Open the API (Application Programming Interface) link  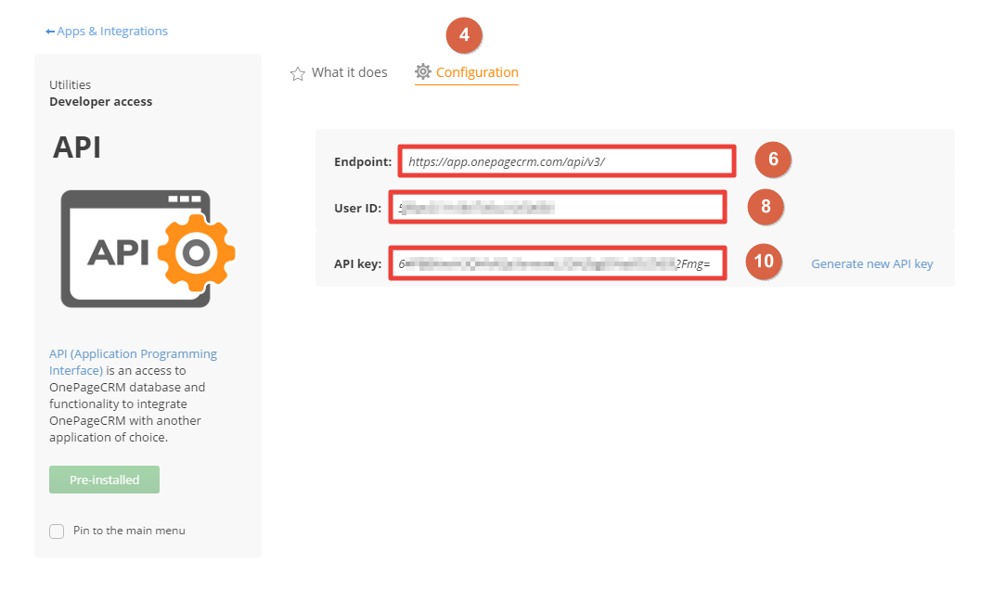133,362
